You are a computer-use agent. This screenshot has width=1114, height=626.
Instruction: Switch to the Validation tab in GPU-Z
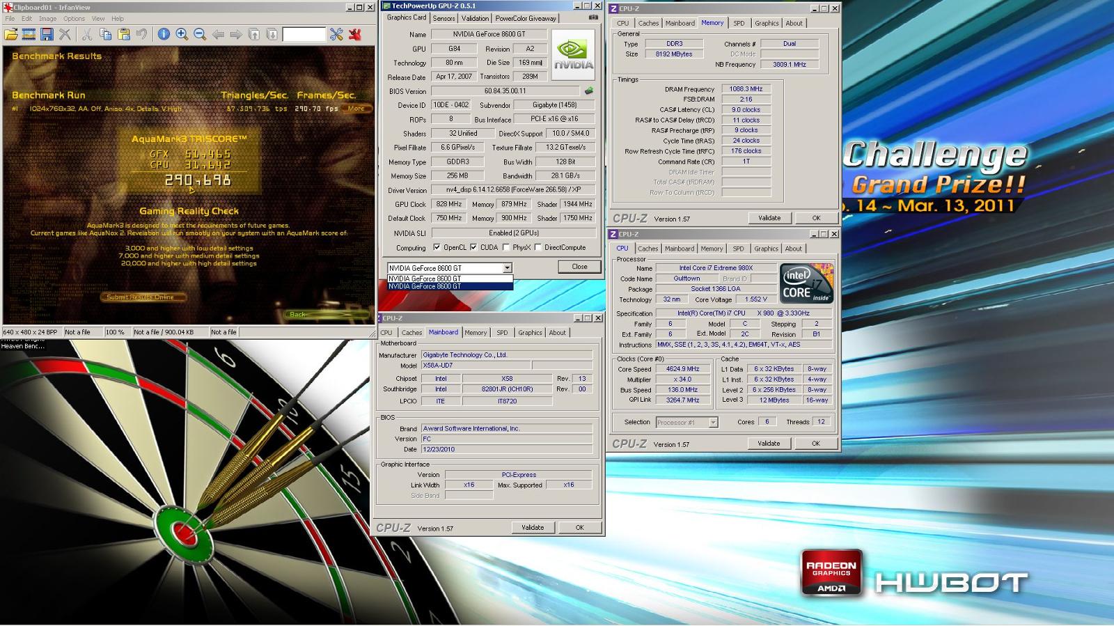click(x=475, y=19)
